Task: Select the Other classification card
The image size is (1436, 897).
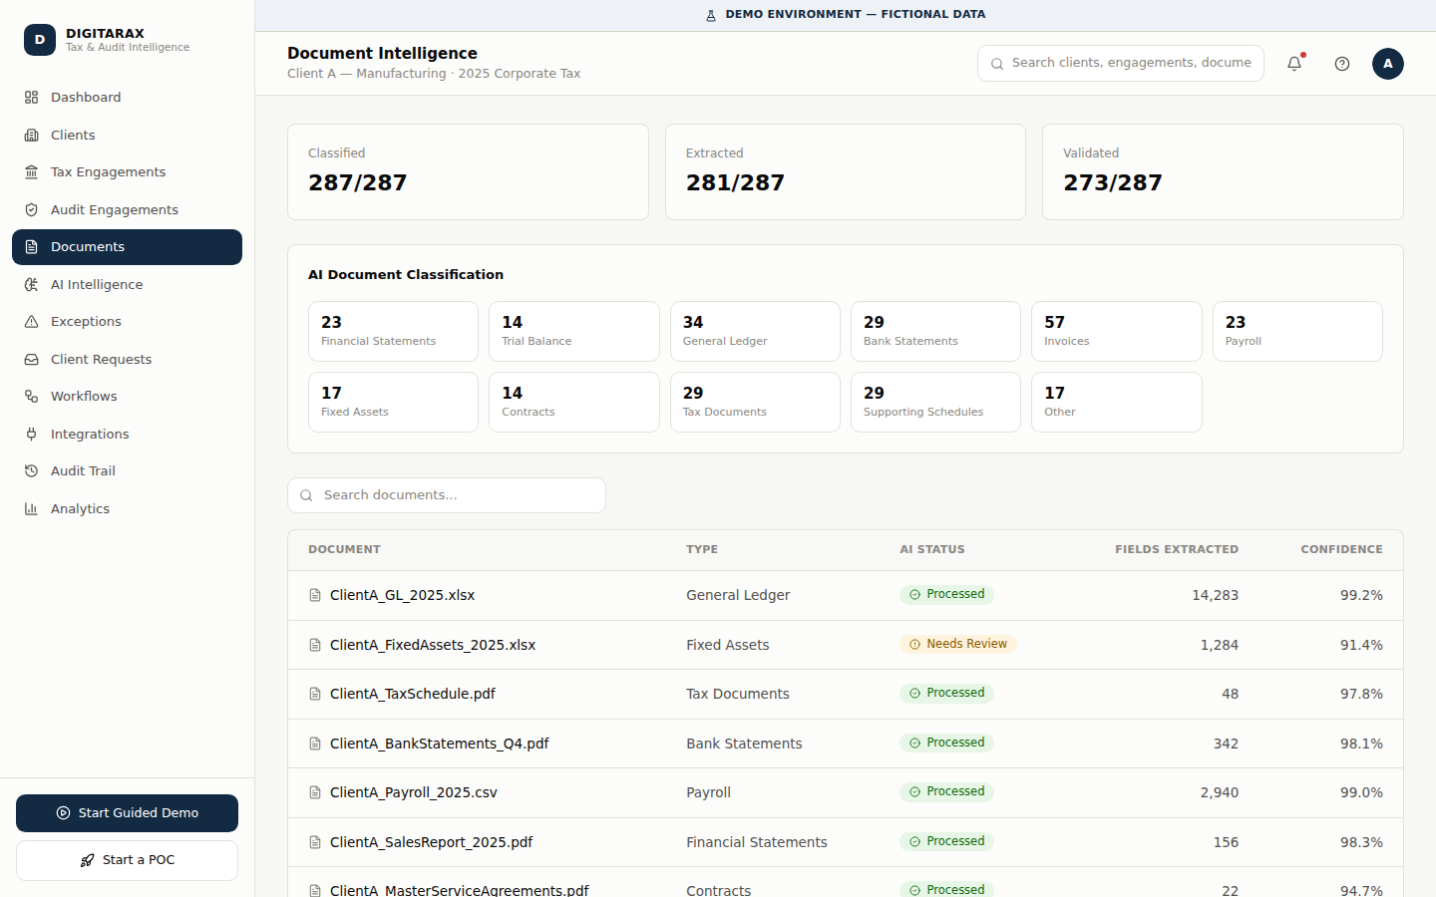Action: pyautogui.click(x=1117, y=402)
